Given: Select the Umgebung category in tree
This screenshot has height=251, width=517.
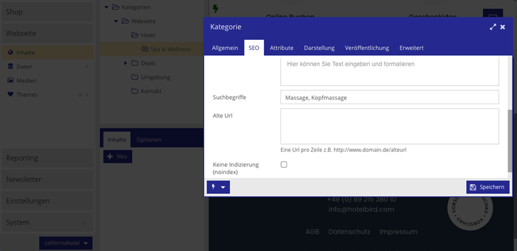Looking at the screenshot, I should click(155, 77).
